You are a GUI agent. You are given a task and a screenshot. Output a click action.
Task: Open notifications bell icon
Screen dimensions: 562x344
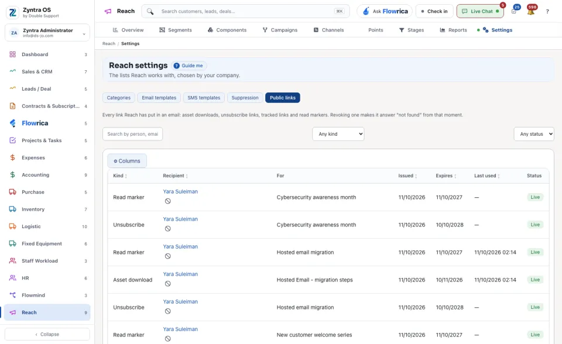[x=531, y=11]
